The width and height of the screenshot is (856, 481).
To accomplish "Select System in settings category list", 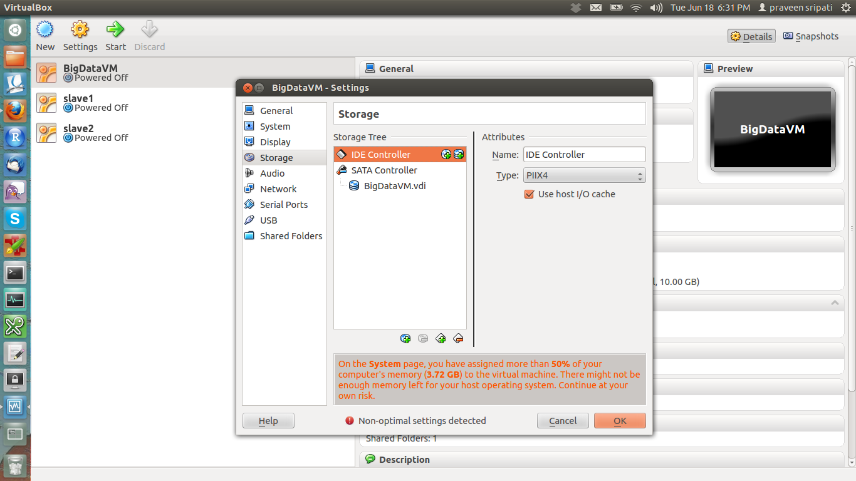I will click(284, 127).
